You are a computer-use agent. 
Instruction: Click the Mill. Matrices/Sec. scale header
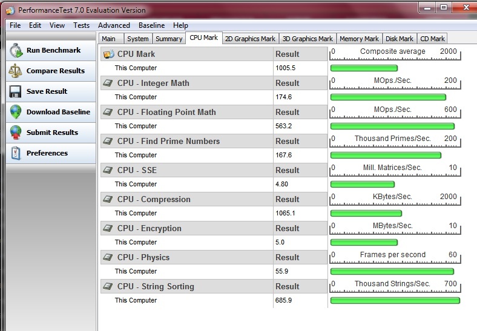[x=395, y=169]
